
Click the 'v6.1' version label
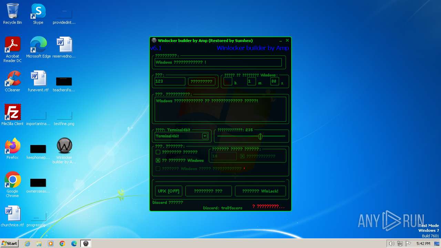click(156, 48)
